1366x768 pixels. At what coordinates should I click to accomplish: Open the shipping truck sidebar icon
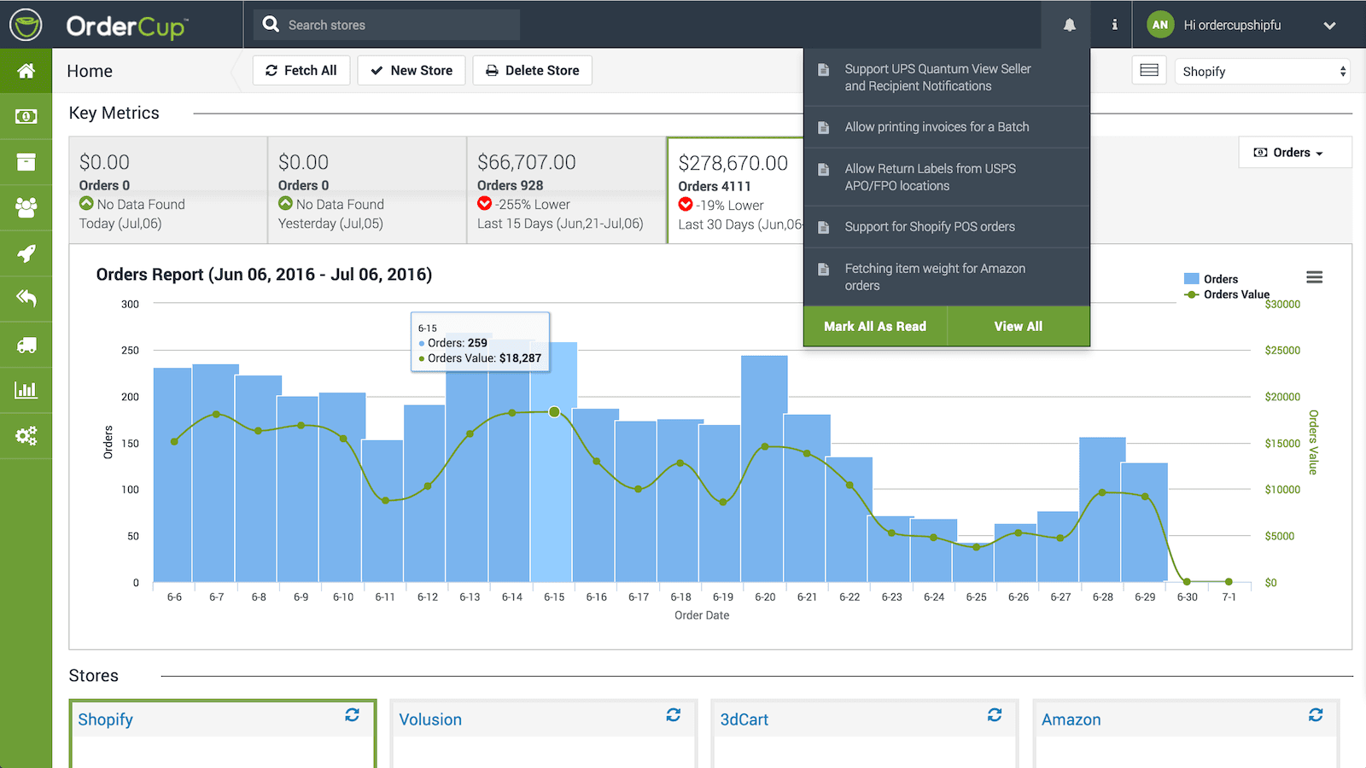(26, 345)
